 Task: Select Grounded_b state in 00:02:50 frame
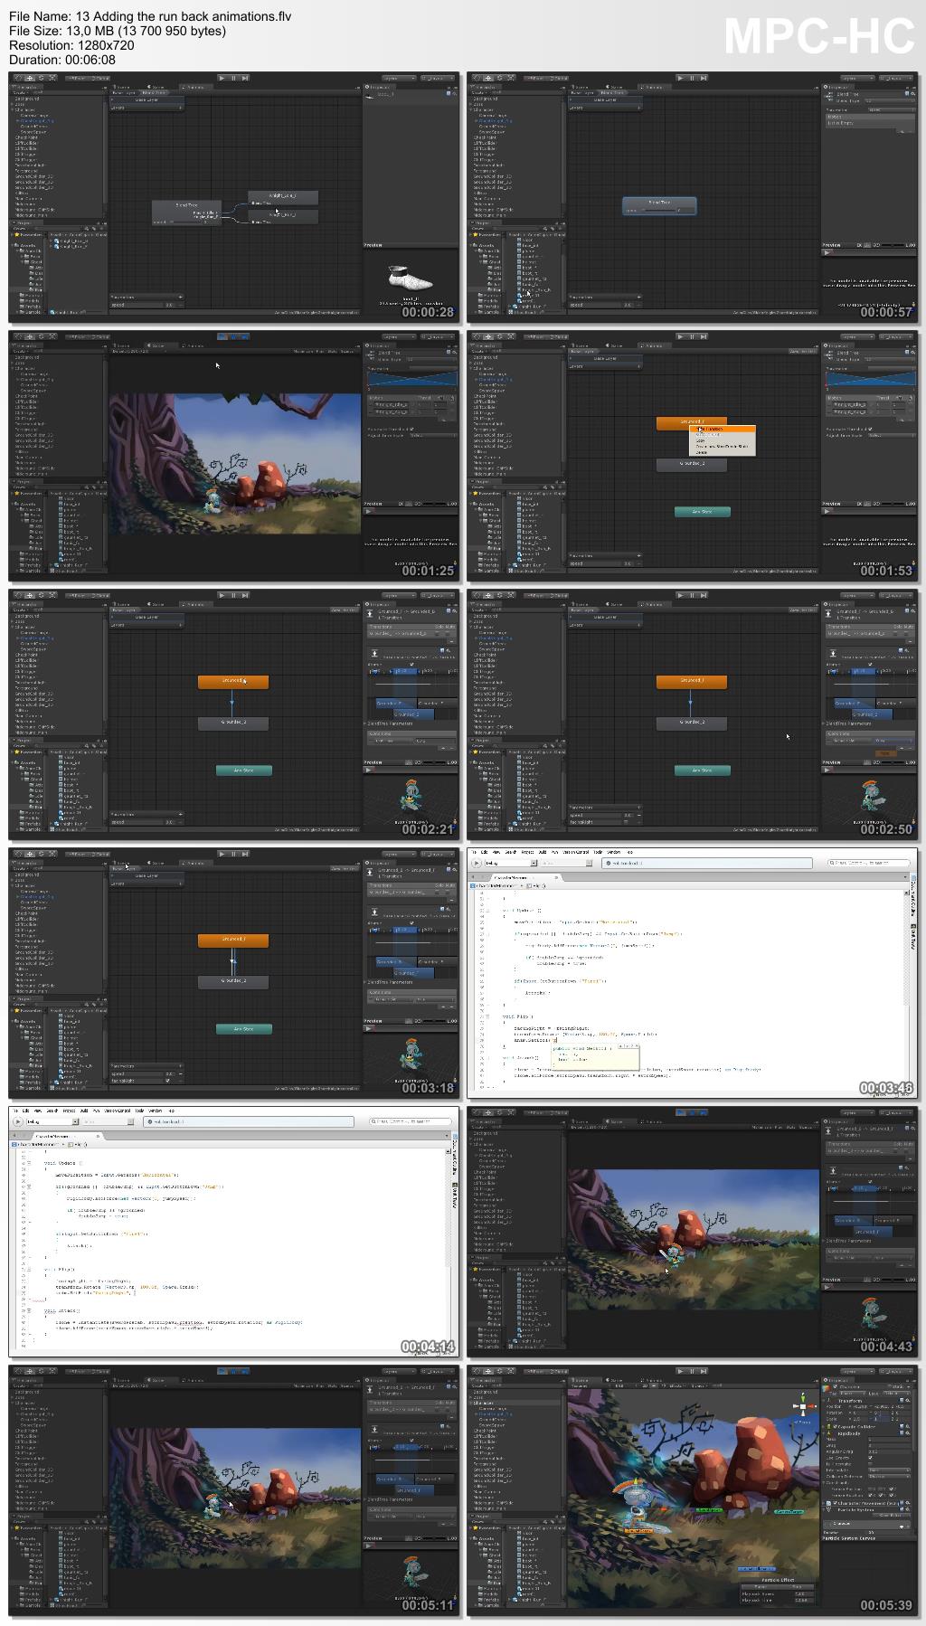[692, 723]
